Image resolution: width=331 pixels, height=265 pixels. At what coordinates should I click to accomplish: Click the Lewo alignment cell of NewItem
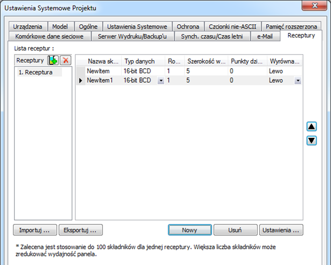coord(285,71)
